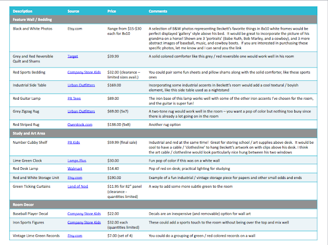
Task: Open the Target link for the reversible quilt
Action: (73, 56)
